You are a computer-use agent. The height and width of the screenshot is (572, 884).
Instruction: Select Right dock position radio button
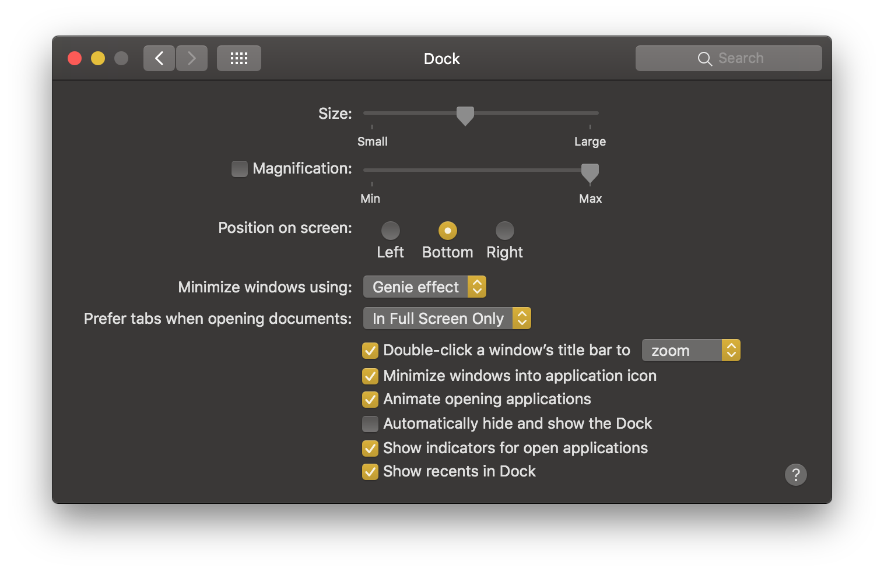[x=505, y=231]
